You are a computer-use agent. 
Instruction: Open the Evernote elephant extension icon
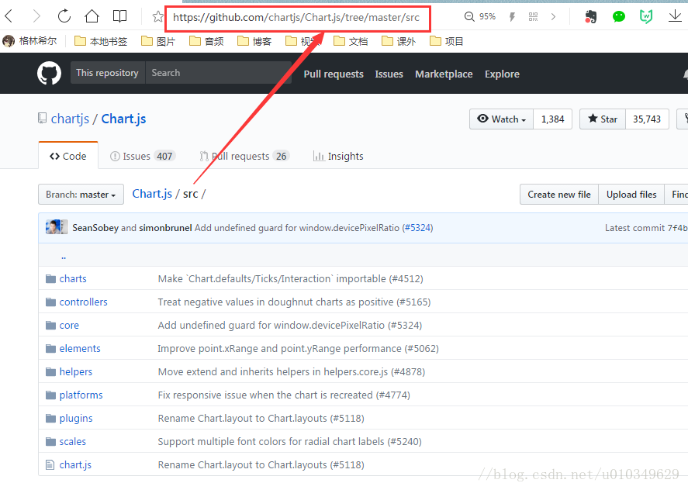coord(591,17)
